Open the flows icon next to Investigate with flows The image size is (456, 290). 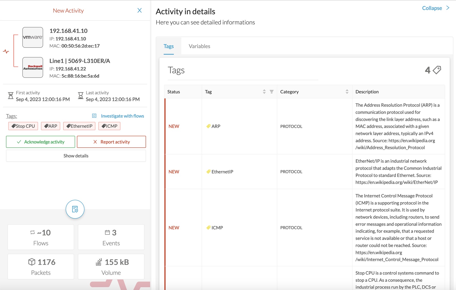pyautogui.click(x=94, y=116)
